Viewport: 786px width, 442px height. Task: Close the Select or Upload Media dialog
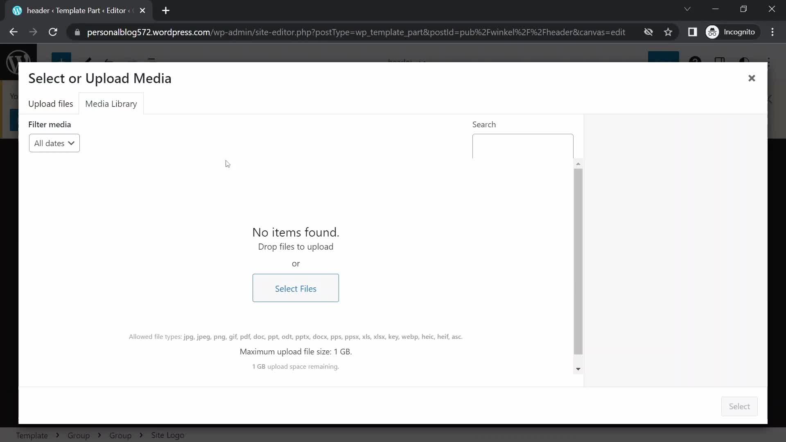point(752,78)
